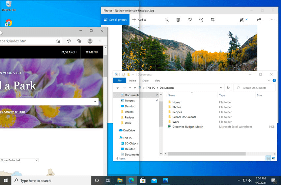Select the Crop tool in Photos
The height and width of the screenshot is (185, 281).
(213, 20)
